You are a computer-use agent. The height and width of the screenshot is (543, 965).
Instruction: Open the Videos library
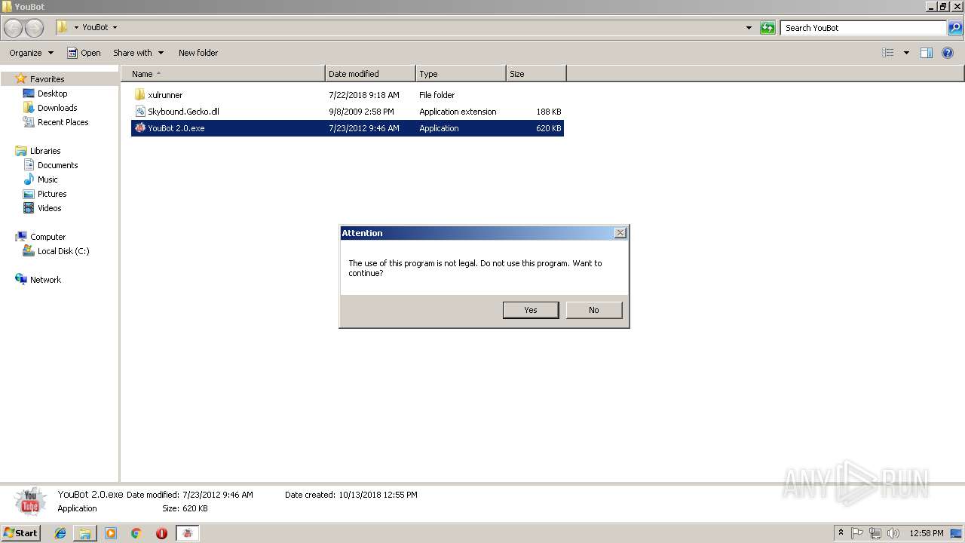[50, 208]
